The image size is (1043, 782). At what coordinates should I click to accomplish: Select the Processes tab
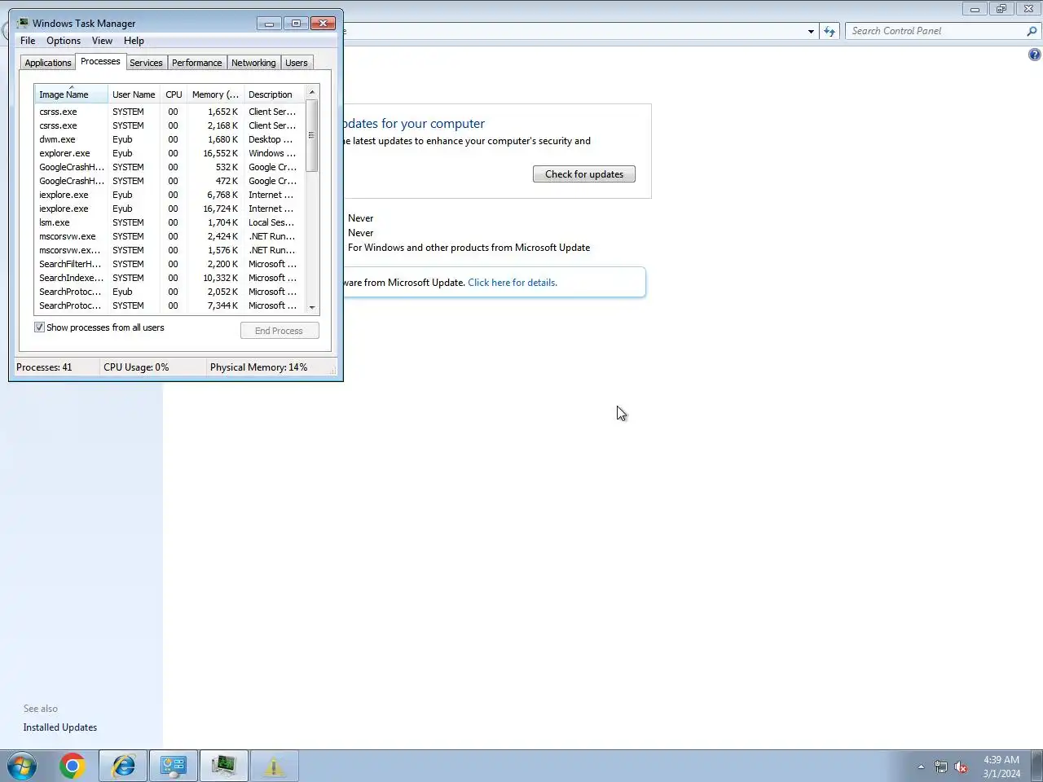point(100,62)
